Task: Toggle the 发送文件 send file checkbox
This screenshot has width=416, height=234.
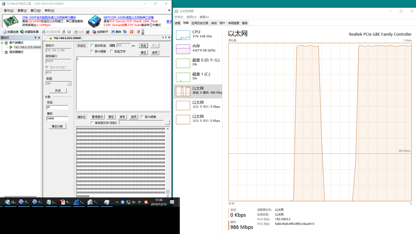Action: (111, 52)
